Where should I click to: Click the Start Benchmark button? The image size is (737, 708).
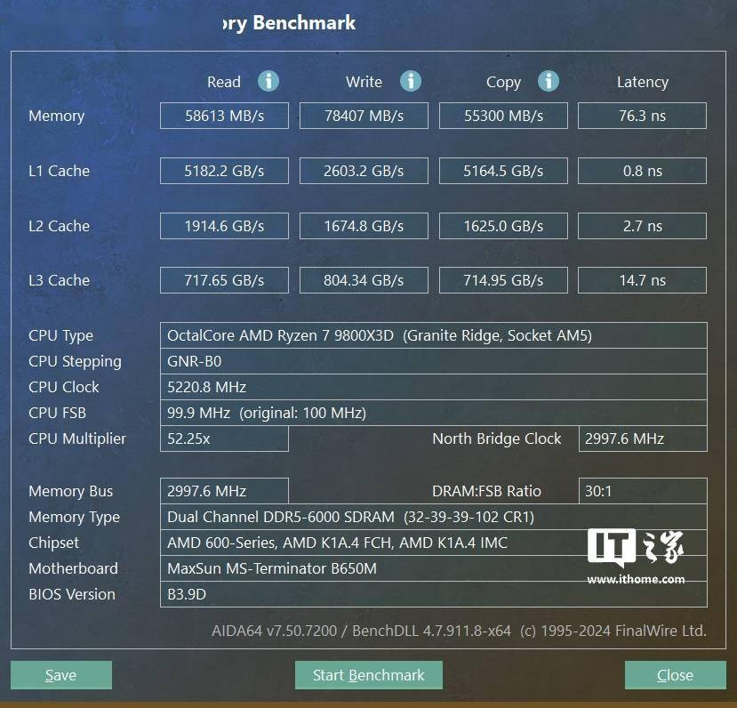pos(368,675)
